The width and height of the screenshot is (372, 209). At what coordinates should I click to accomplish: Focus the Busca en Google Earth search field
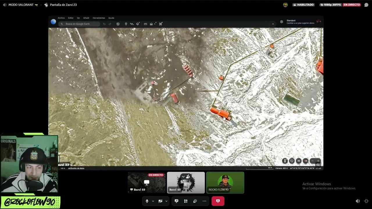pyautogui.click(x=79, y=24)
